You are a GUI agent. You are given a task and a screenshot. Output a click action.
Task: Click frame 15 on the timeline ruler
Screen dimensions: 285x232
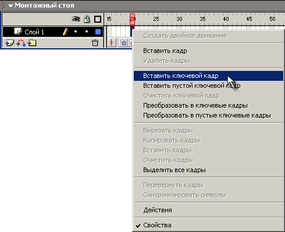(109, 19)
